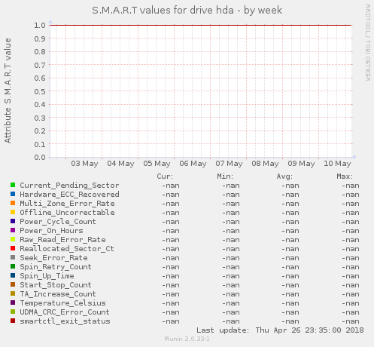Click the Cur: column header

click(165, 177)
